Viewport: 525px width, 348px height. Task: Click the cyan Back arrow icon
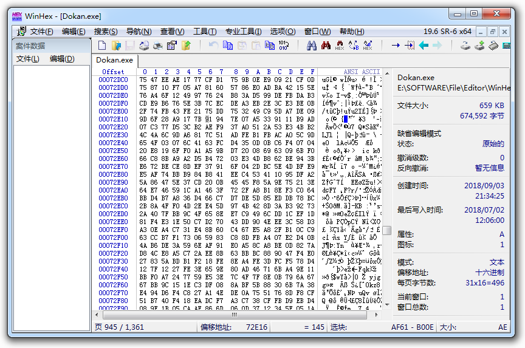coord(424,45)
